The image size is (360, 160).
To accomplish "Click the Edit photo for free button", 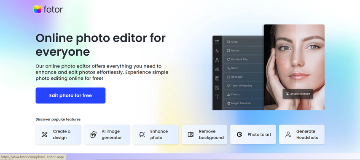I will pyautogui.click(x=70, y=95).
